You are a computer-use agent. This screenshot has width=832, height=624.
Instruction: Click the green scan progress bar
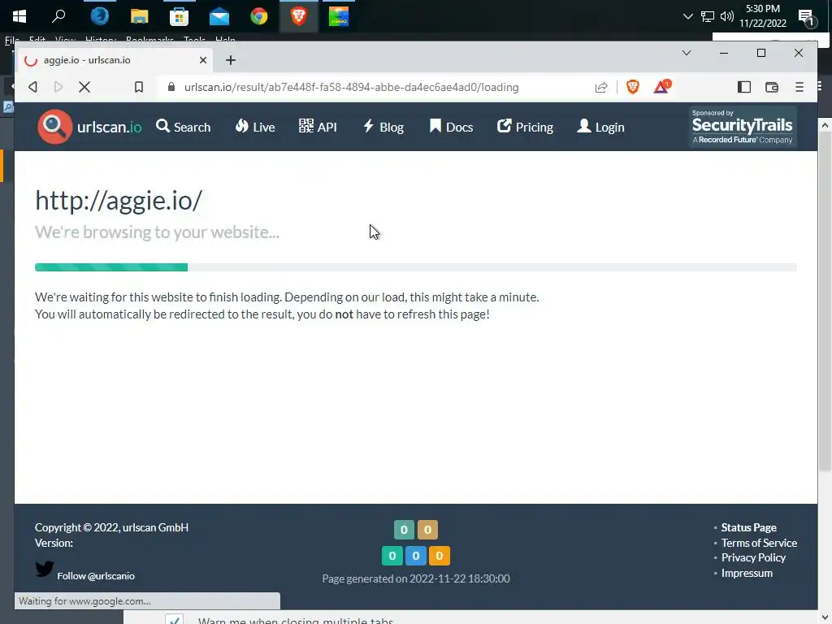pyautogui.click(x=110, y=267)
